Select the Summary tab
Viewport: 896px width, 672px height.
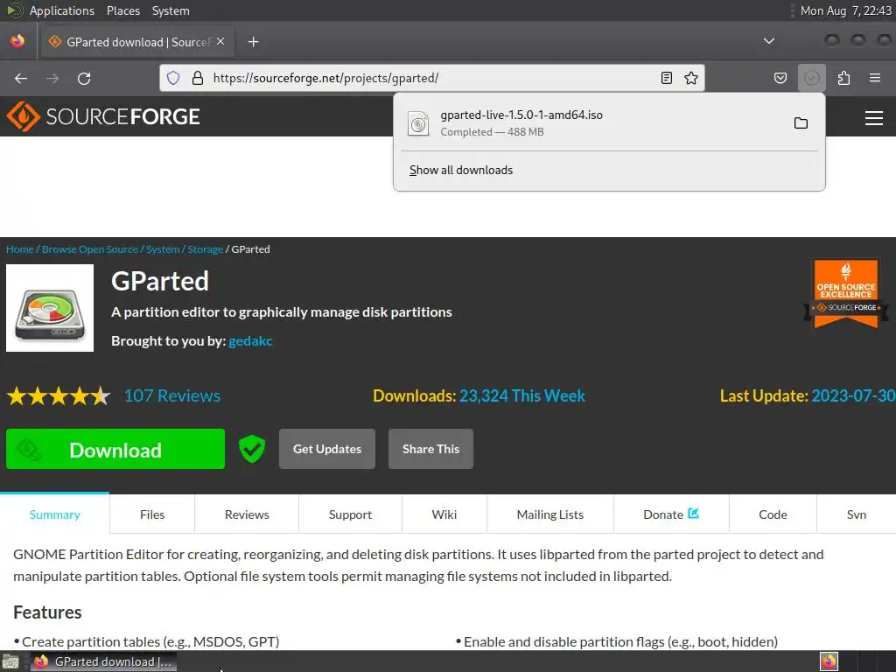pyautogui.click(x=55, y=514)
